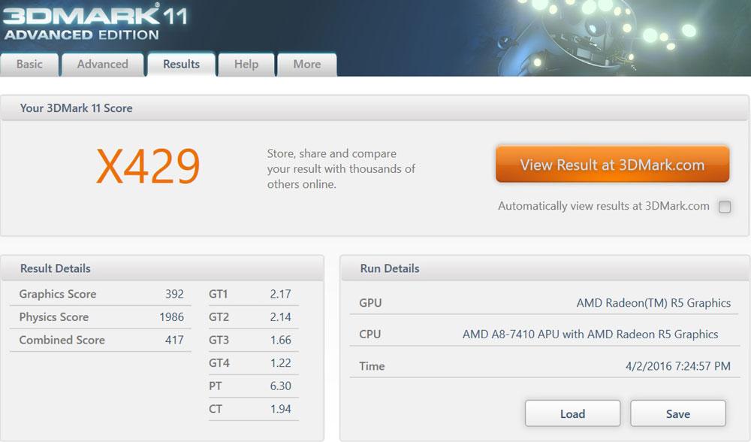The height and width of the screenshot is (442, 751).
Task: Click the GPU name AMD Radeon(TM) R5 Graphics
Action: (653, 303)
